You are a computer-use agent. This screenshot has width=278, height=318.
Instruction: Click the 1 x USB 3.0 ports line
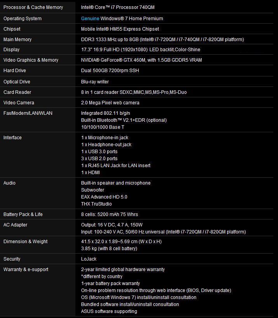point(99,152)
